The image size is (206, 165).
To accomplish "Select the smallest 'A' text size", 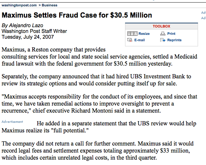I will 129,34.
